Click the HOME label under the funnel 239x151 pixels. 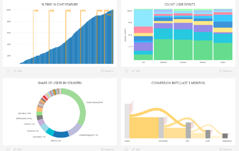click(127, 141)
